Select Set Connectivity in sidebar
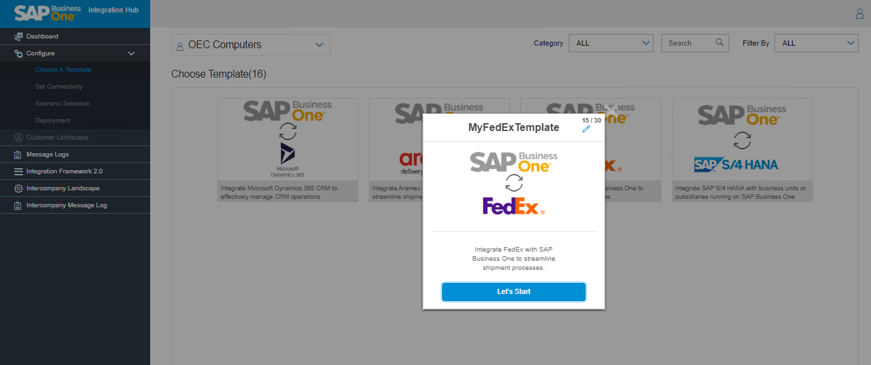 (x=59, y=87)
